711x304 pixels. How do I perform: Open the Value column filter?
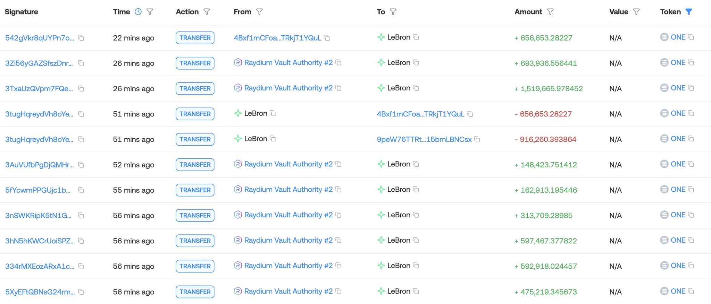coord(636,12)
